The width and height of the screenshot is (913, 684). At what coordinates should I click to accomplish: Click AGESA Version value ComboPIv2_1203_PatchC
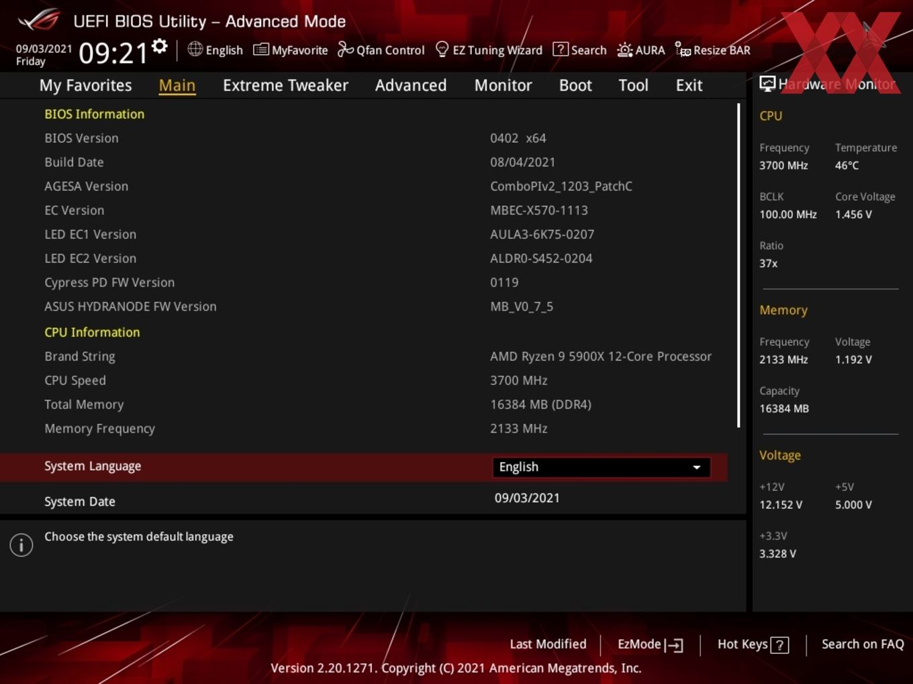(561, 186)
